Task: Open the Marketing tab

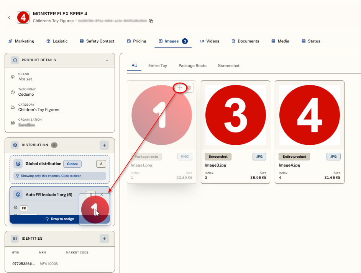Action: click(21, 41)
